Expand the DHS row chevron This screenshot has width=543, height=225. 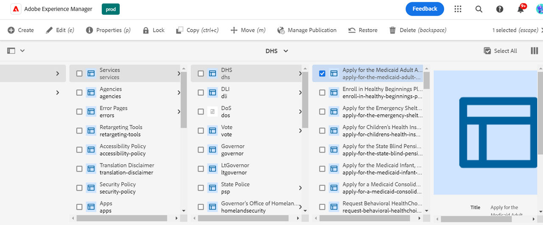[300, 73]
